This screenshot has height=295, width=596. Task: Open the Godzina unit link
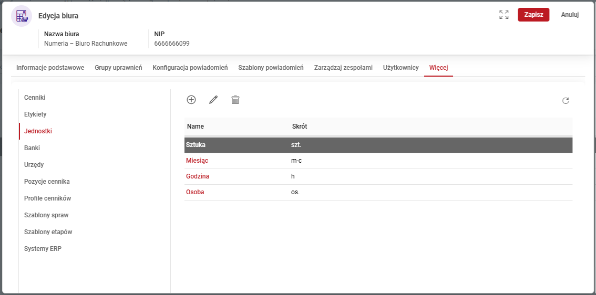(198, 176)
